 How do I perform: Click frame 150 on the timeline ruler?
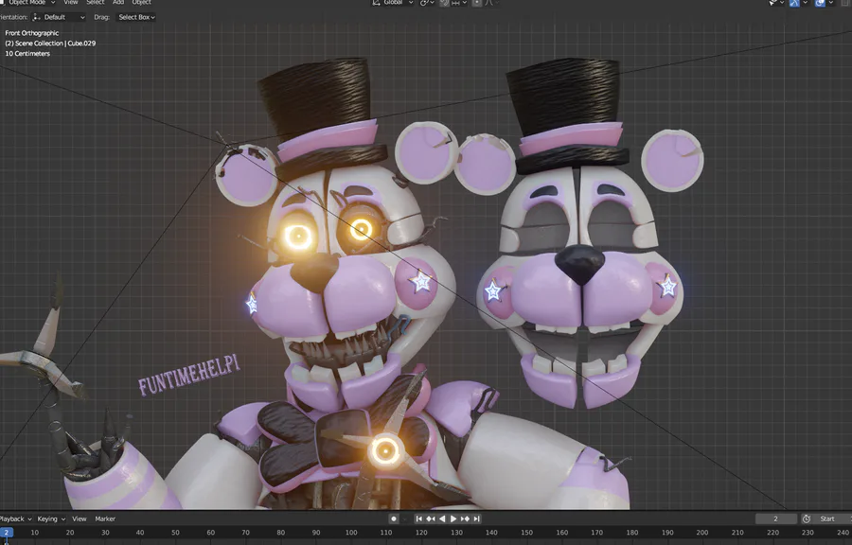pos(526,533)
